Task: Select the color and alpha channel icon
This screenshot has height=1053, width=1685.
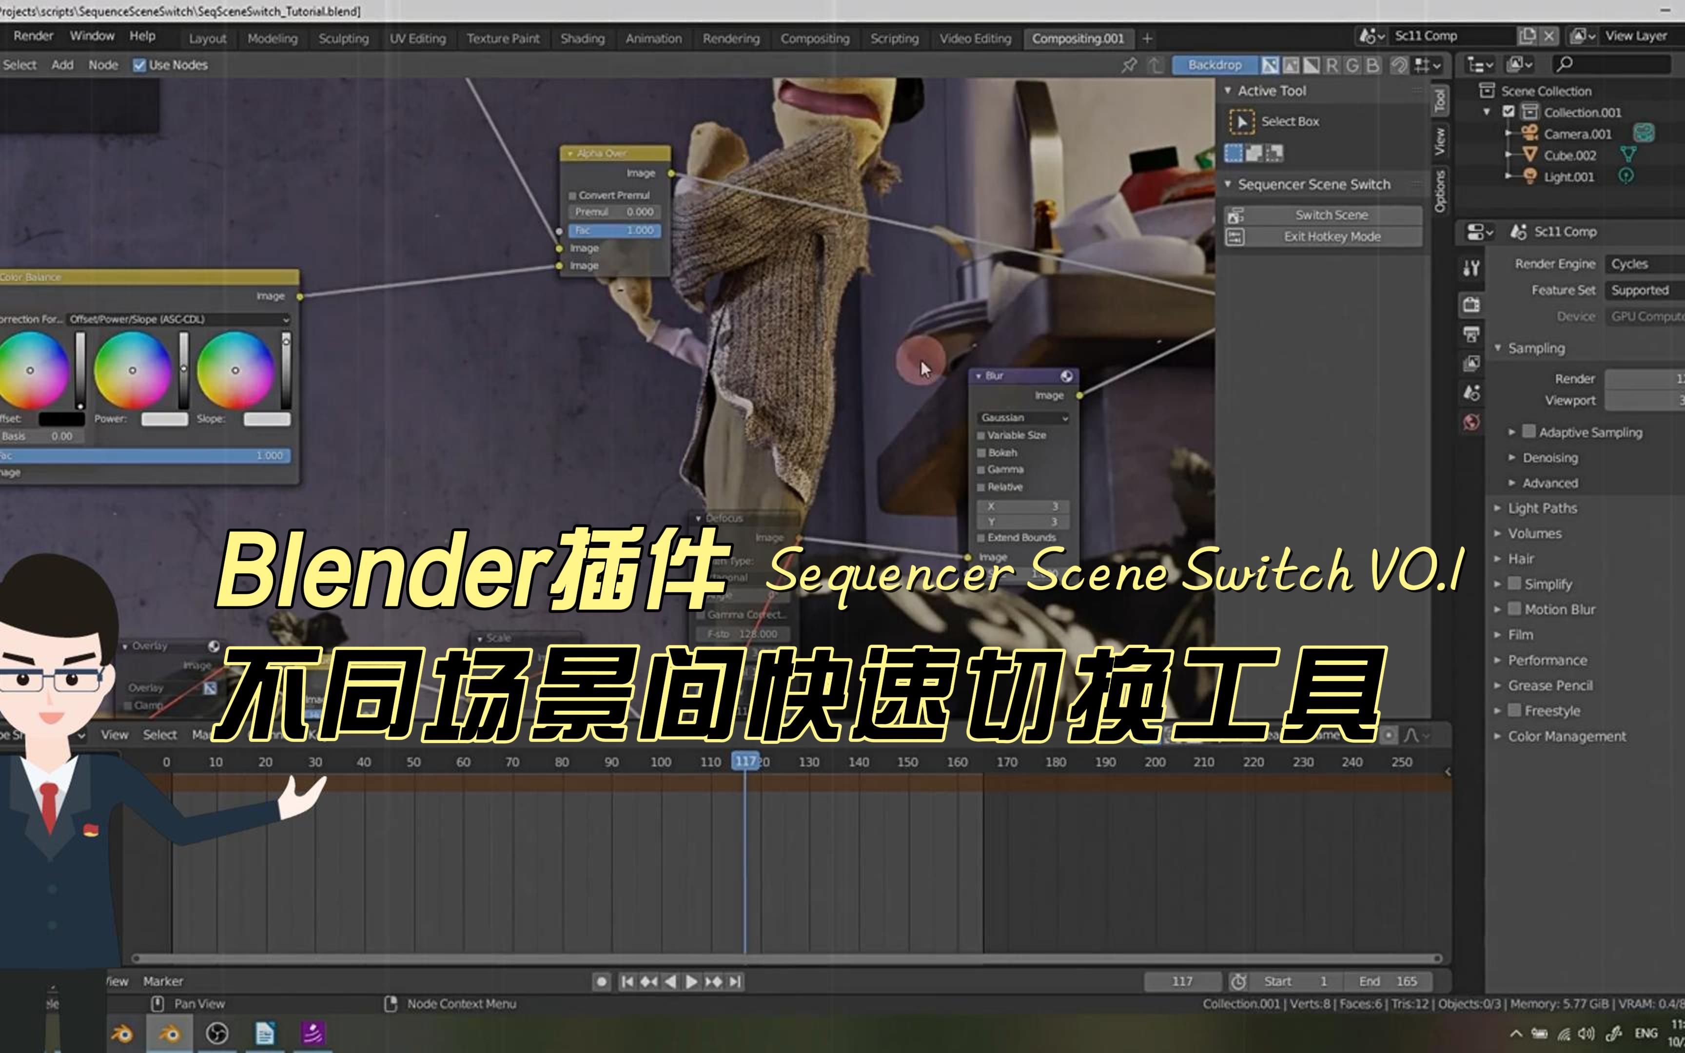Action: pos(1270,65)
